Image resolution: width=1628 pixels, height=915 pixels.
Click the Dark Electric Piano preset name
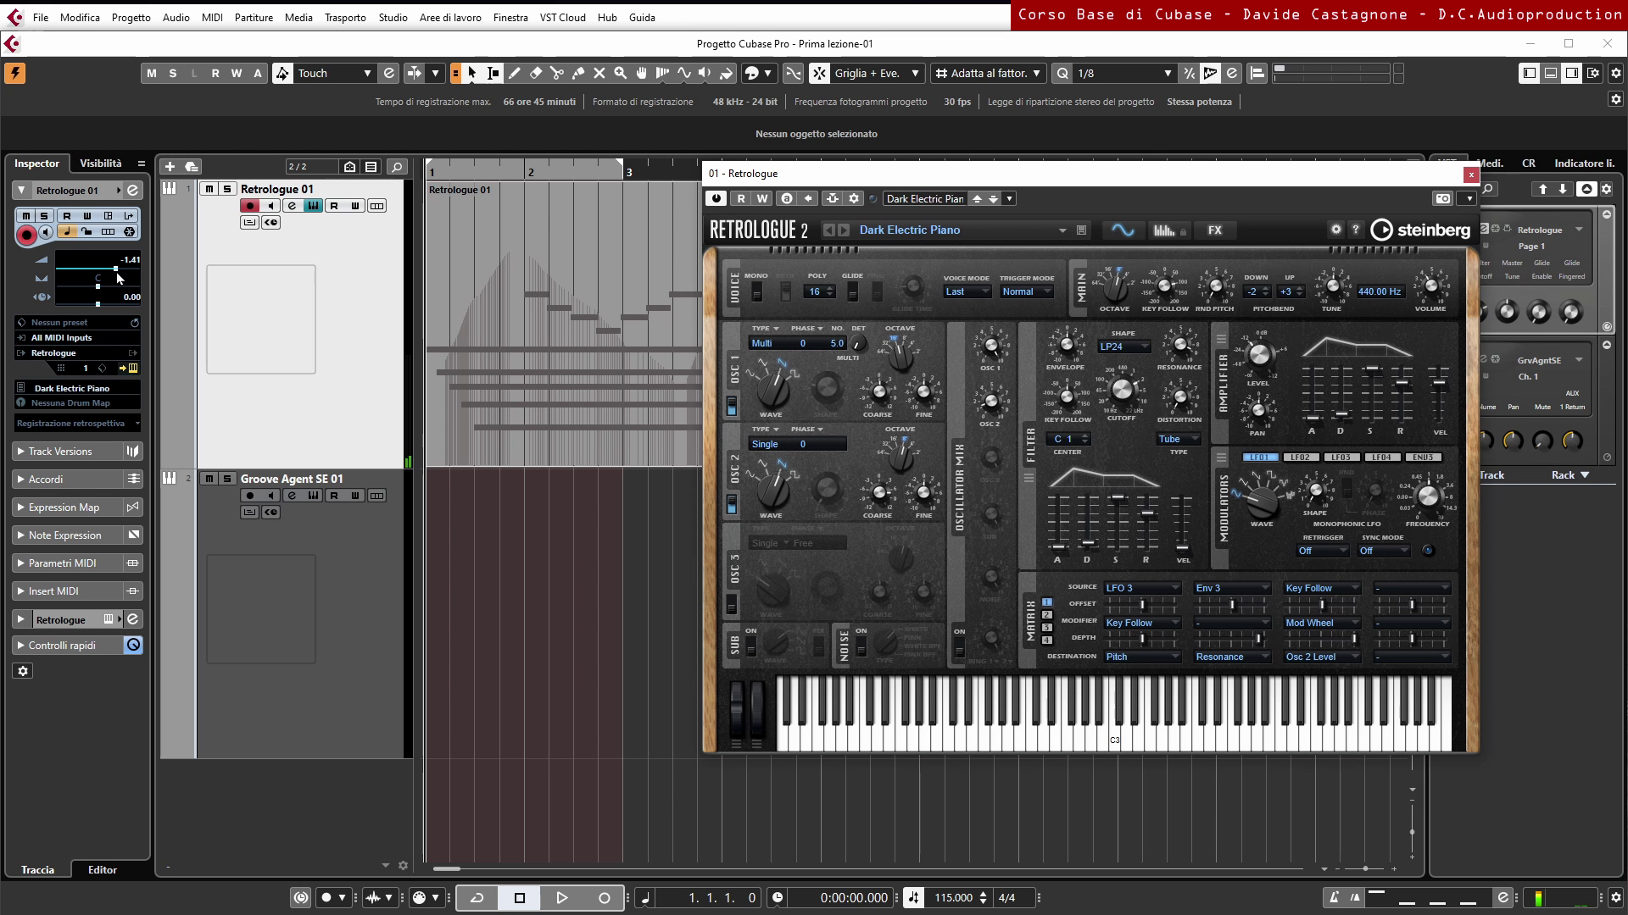[x=910, y=230]
